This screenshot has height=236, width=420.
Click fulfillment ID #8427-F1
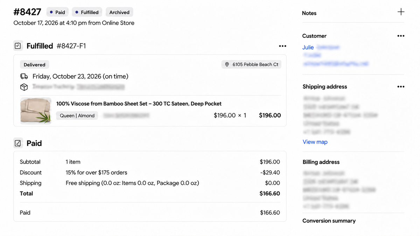[71, 46]
